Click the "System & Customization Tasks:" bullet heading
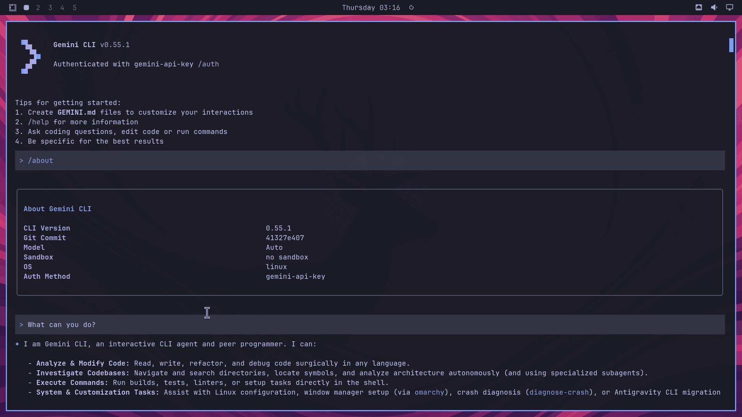Screen dimensions: 742x417 tap(98, 392)
